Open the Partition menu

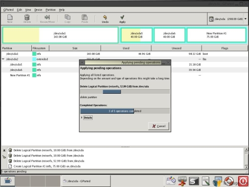tap(51, 10)
